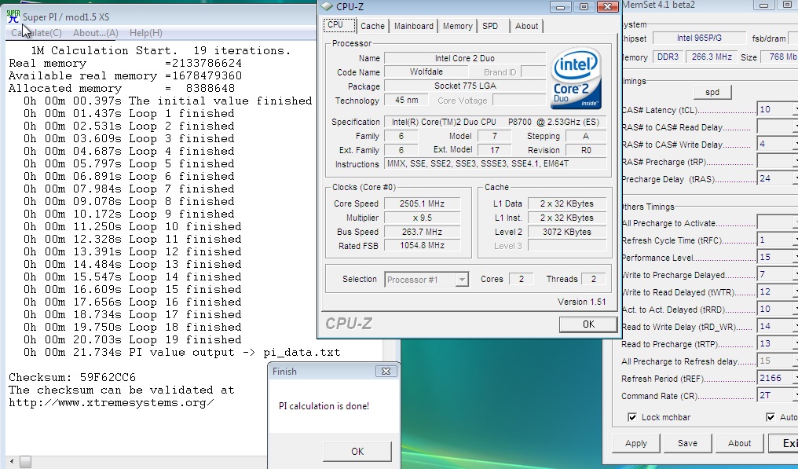Click the memory frequency 266.3 MHz field

[x=712, y=57]
